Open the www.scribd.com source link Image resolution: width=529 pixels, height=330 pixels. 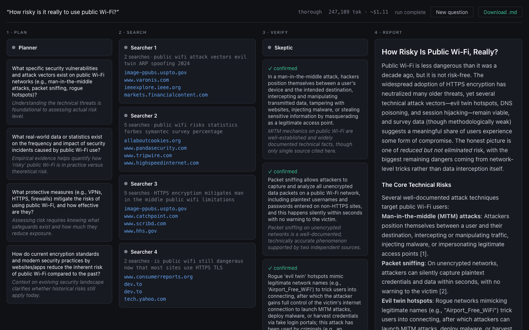point(145,224)
